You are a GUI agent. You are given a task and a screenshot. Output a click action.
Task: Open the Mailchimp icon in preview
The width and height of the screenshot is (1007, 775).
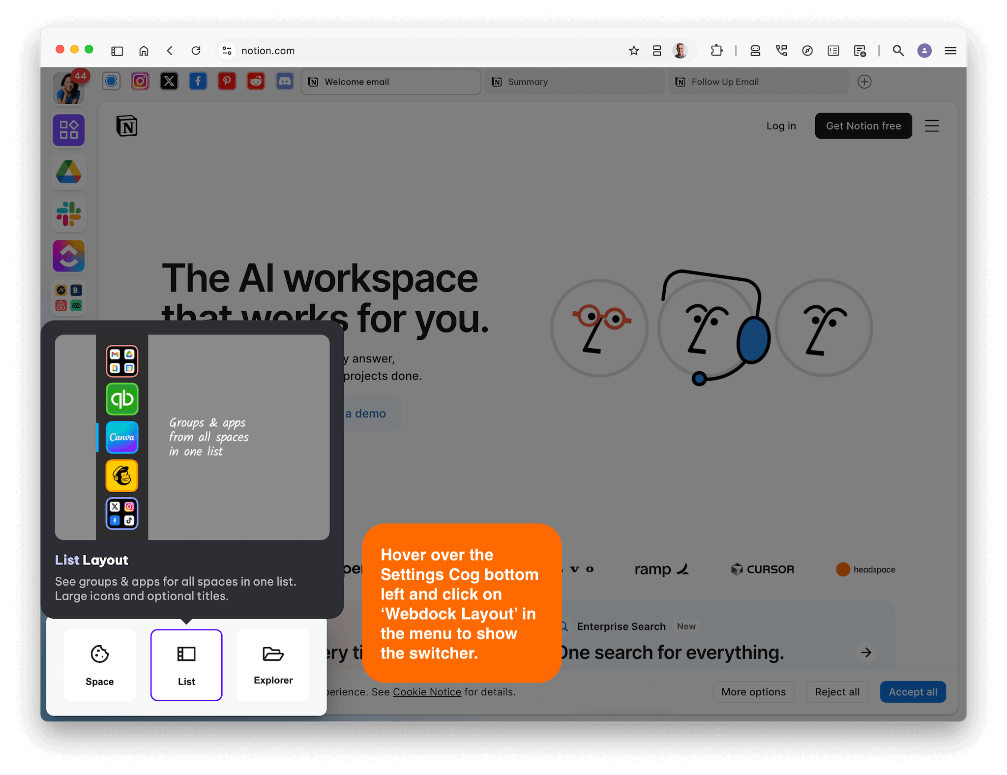pos(122,476)
